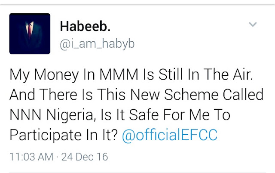Click the words And There in tweet
Viewport: 275px width, 173px height.
43,95
